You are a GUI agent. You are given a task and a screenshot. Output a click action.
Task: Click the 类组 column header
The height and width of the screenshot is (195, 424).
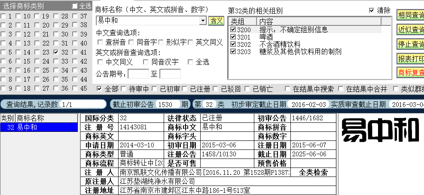243,21
